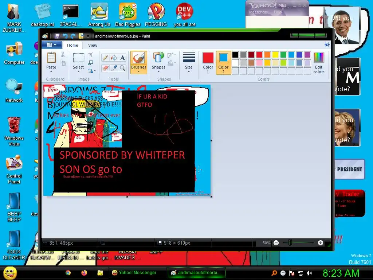Click the Copy icon in Clipboard group

(x=63, y=63)
